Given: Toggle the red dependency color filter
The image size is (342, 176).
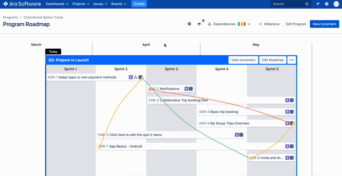Looking at the screenshot, I should pyautogui.click(x=245, y=24).
